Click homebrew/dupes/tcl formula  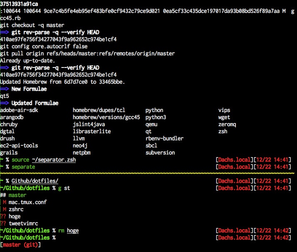pos(99,110)
